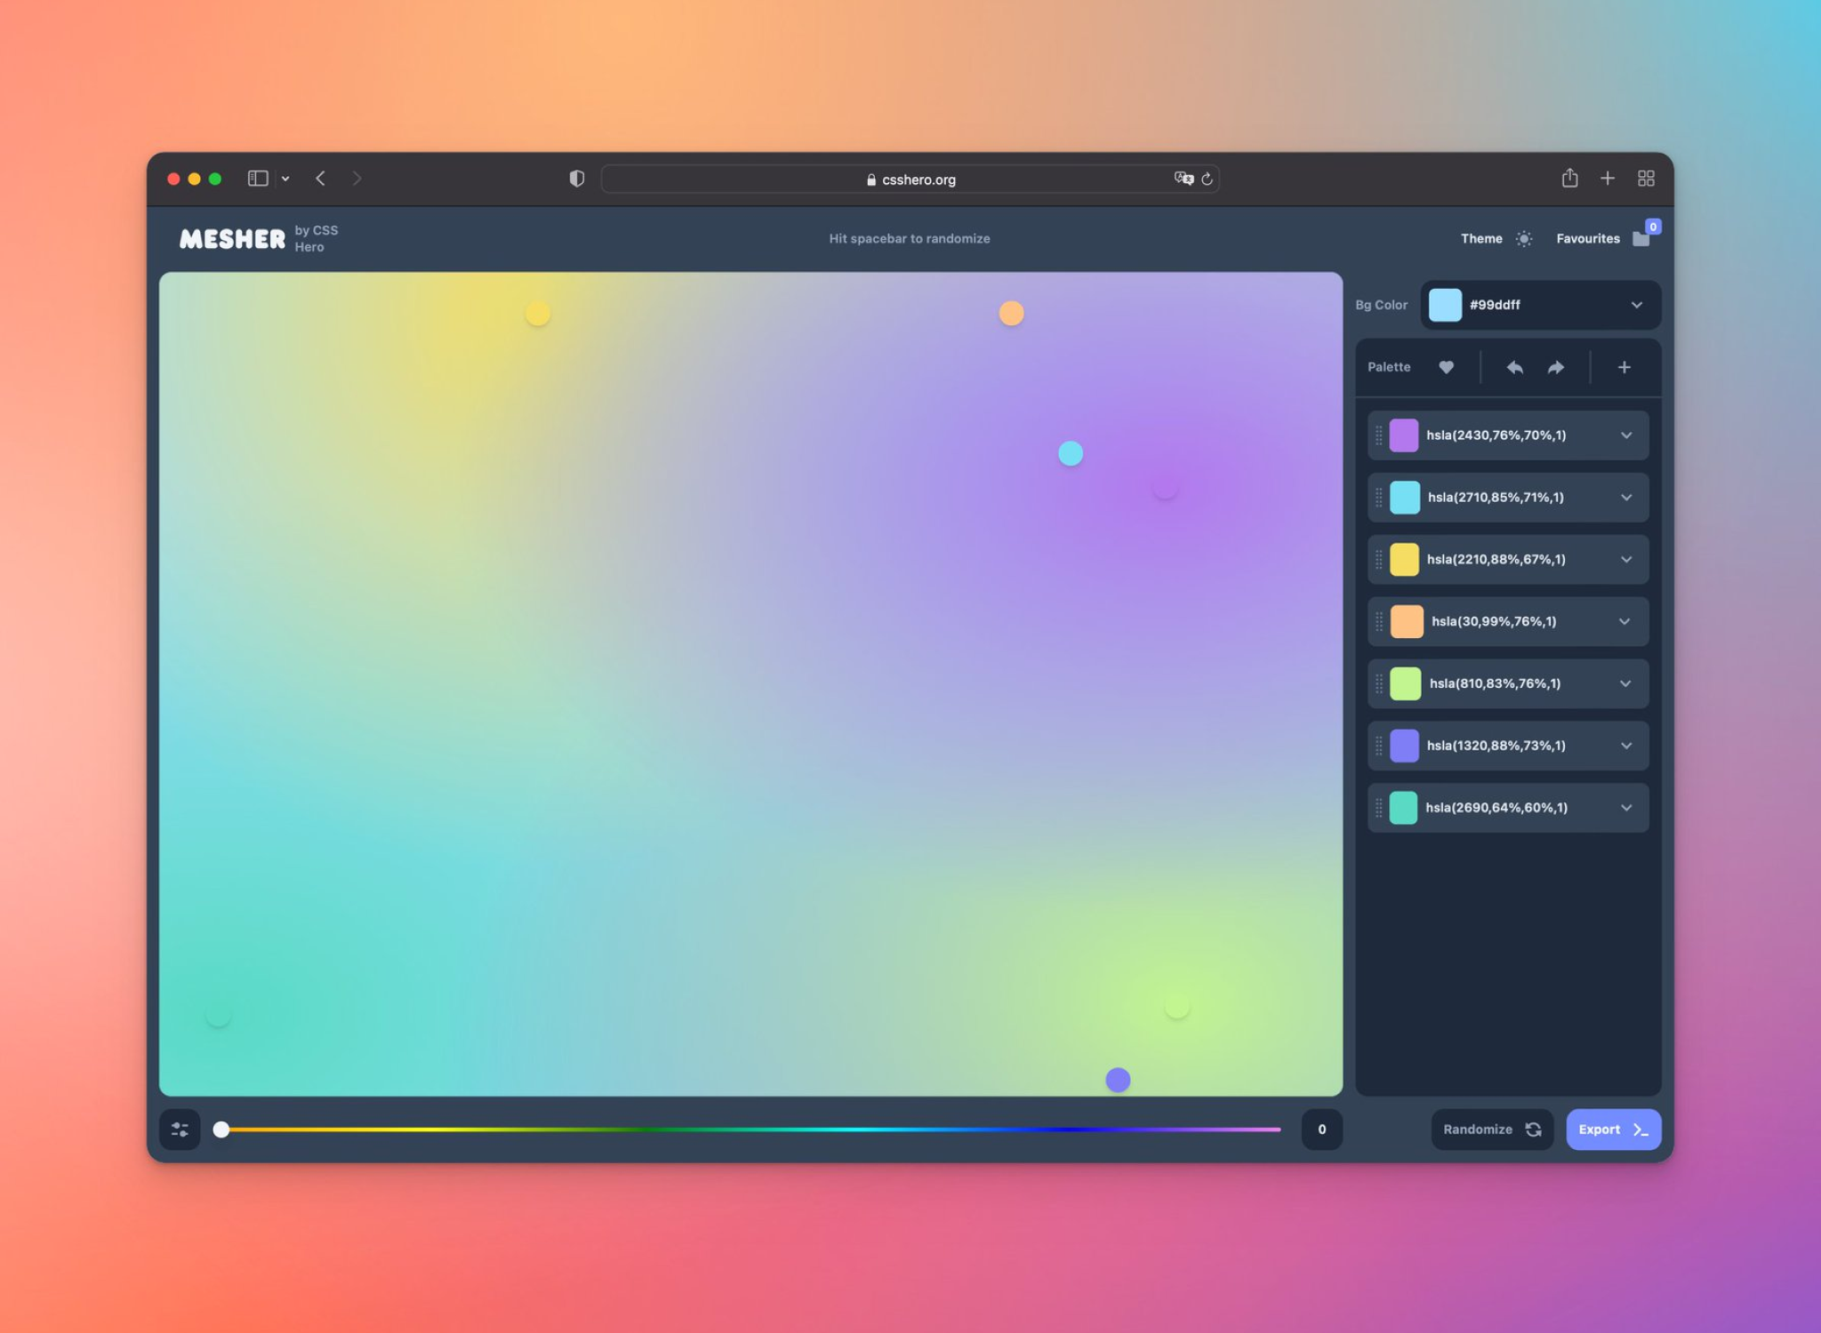Click the teal hsla(2690,64%,60%,1) swatch
1821x1333 pixels.
coord(1403,808)
